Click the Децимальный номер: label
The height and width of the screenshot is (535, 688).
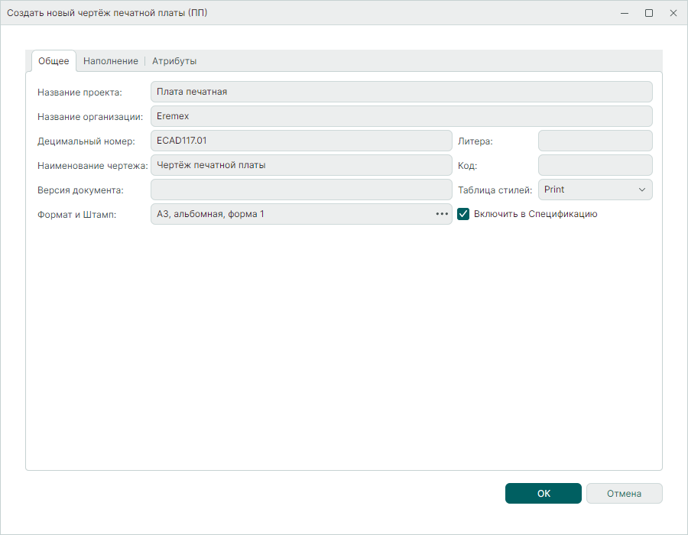tap(86, 141)
